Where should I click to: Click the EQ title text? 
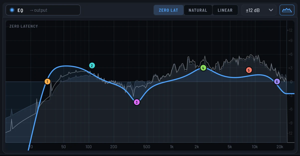[x=20, y=10]
